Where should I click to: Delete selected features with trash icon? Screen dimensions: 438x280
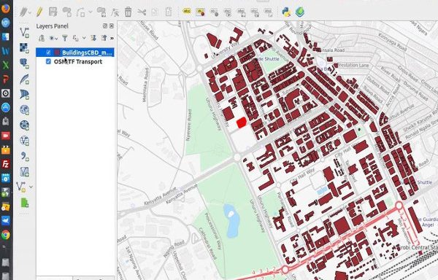pyautogui.click(x=128, y=12)
